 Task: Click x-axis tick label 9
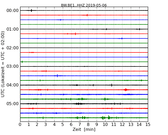(x=97, y=125)
